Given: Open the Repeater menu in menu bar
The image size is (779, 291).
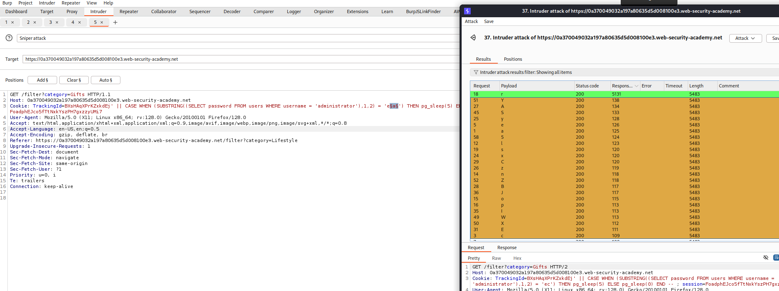Looking at the screenshot, I should [71, 3].
